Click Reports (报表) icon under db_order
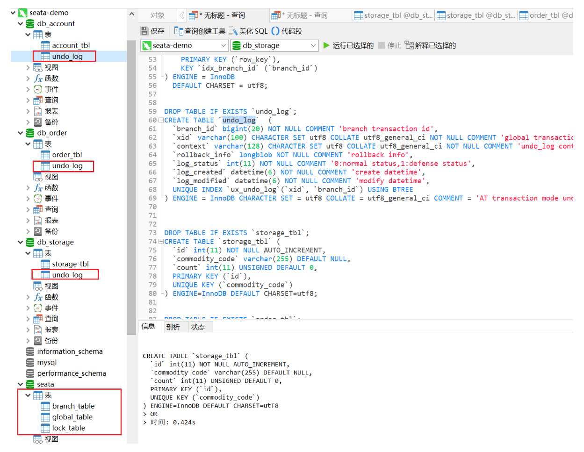 (x=38, y=221)
